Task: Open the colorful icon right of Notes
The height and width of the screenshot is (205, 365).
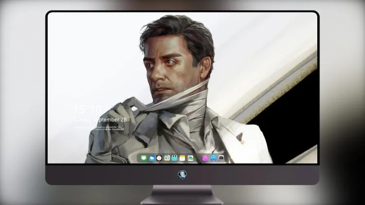Action: (x=190, y=158)
